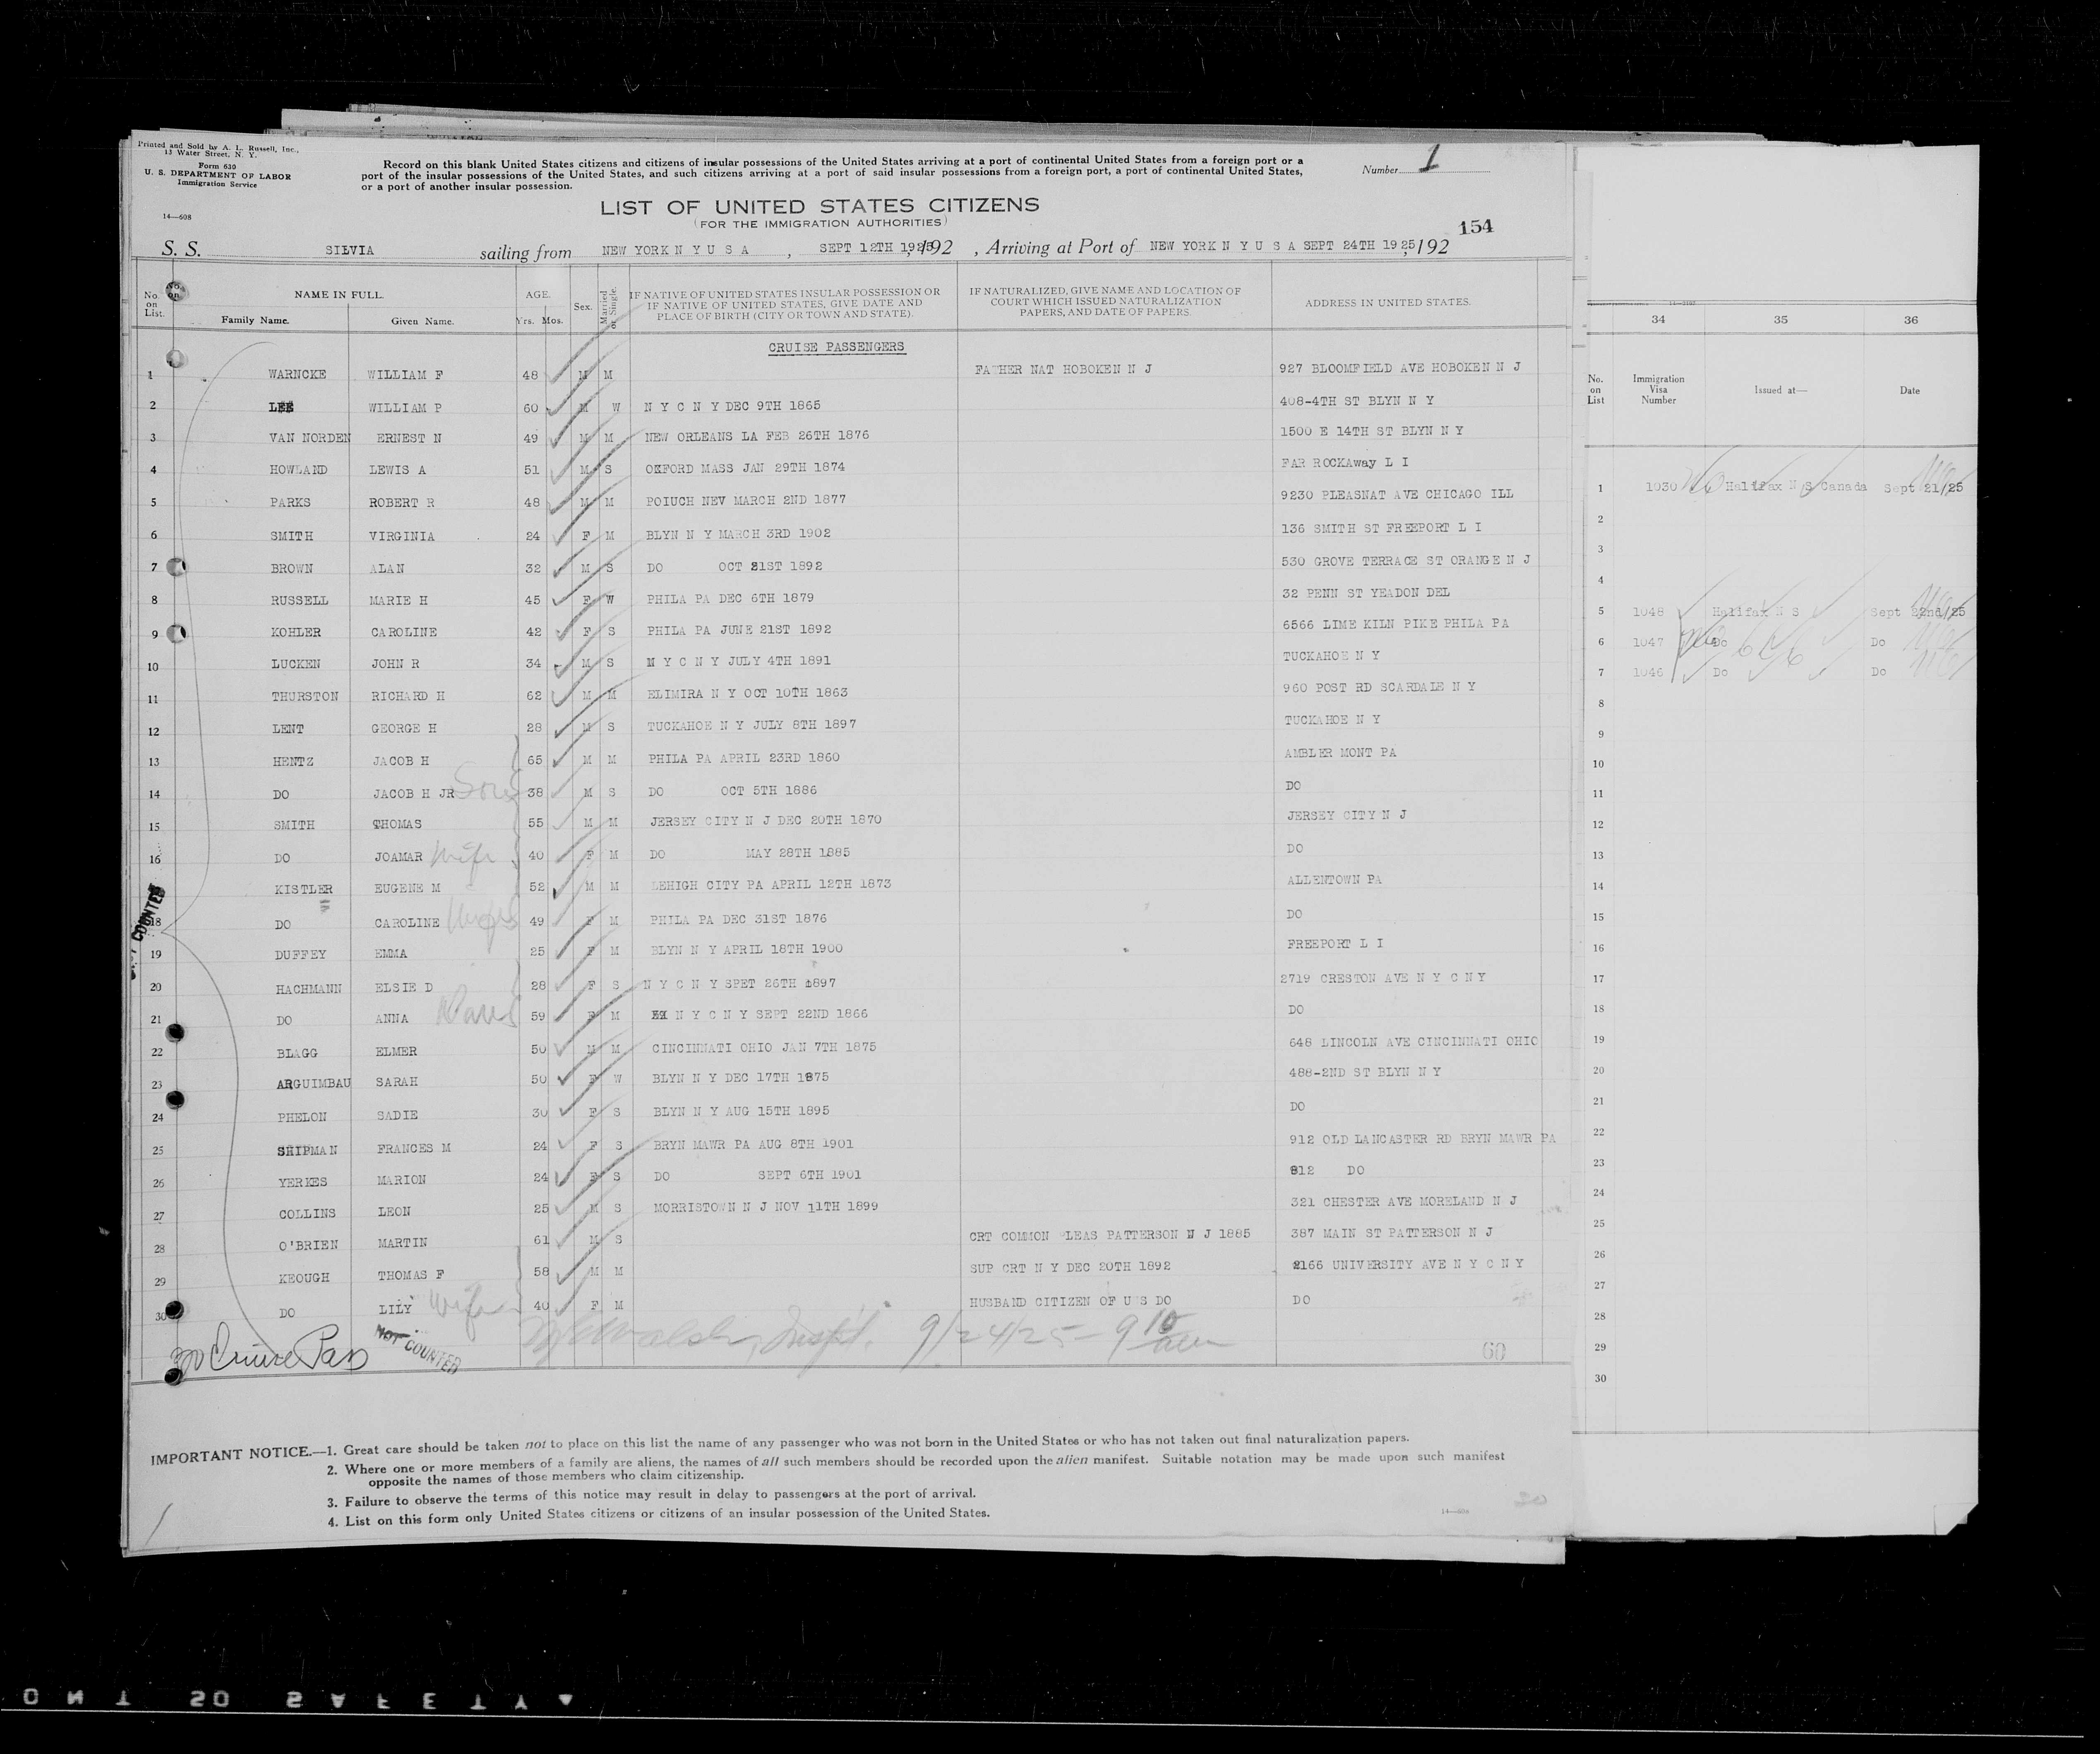Screen dimensions: 2100x1754
Task: Click address 'ALLENTOWN PA'
Action: click(x=1335, y=880)
